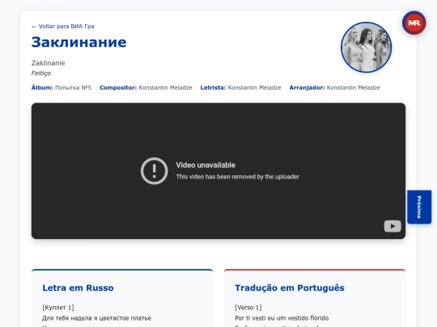The height and width of the screenshot is (327, 437).
Task: Click the 'Tradução em Português' heading
Action: click(290, 287)
